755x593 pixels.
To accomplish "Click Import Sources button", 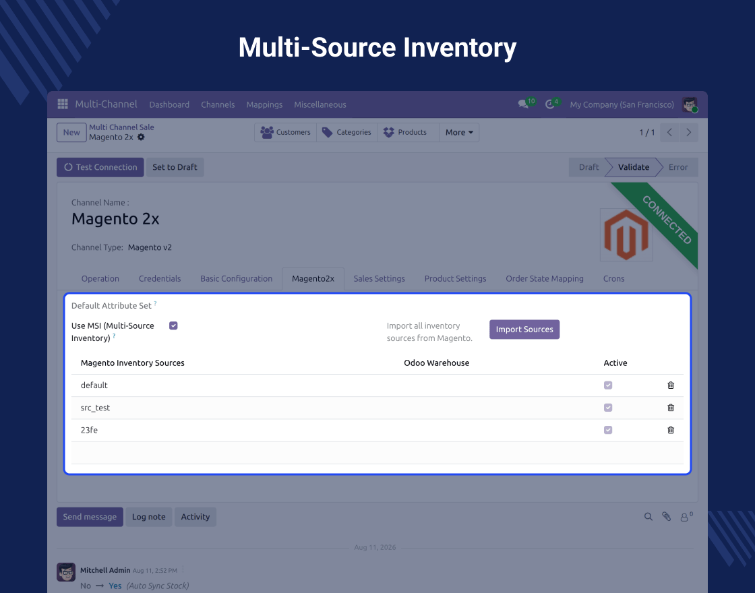I will click(524, 330).
